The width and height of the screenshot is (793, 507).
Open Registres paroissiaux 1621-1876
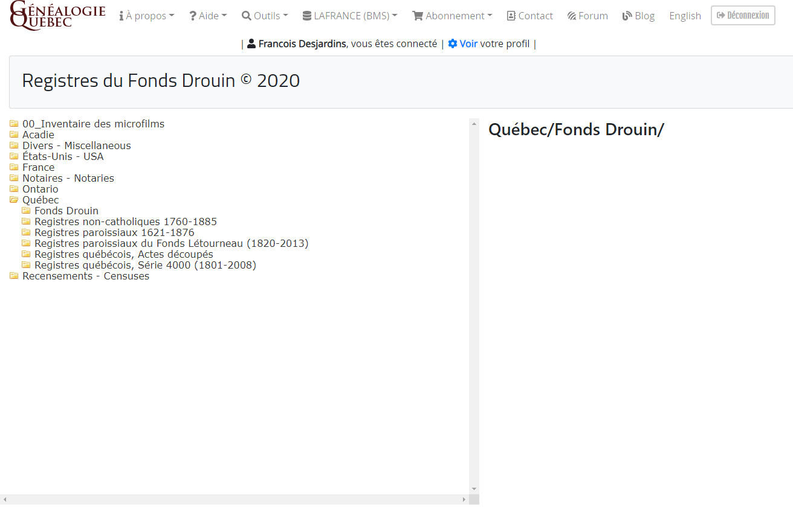coord(114,232)
